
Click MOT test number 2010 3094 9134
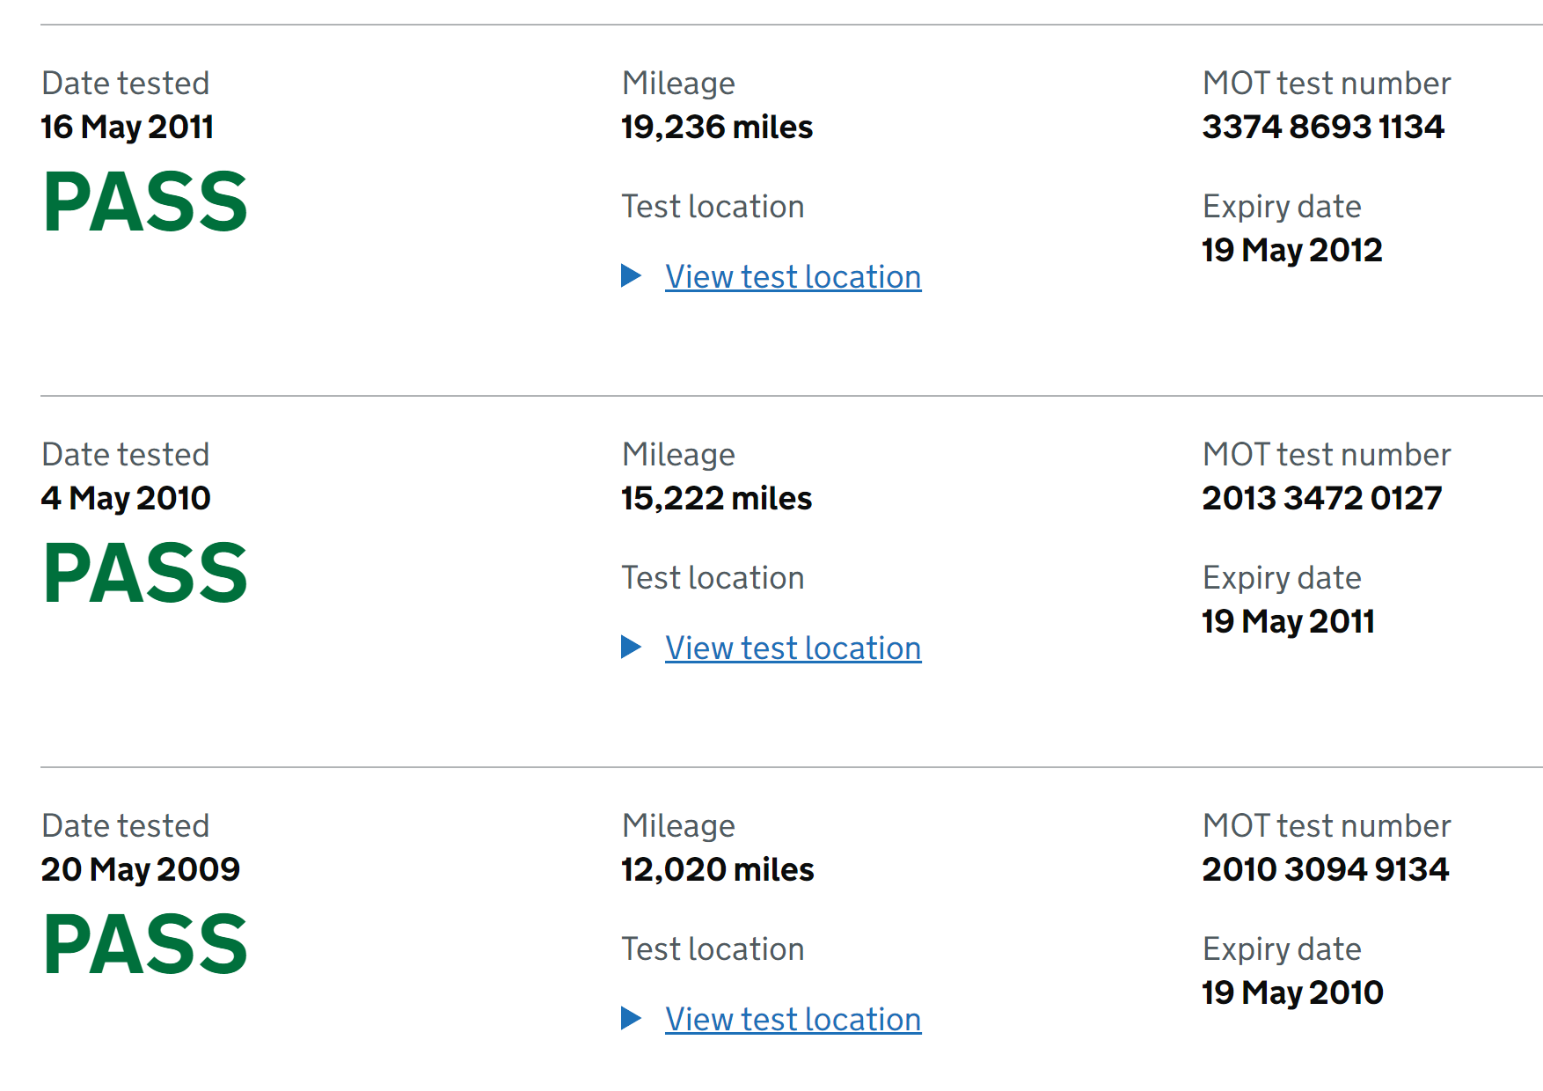[1325, 870]
